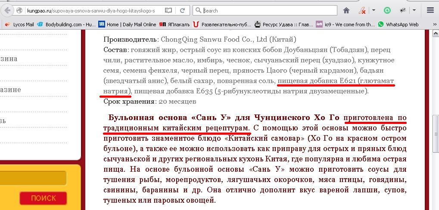The image size is (439, 210).
Task: Click 'Срок хранения' label
Action: pos(129,102)
